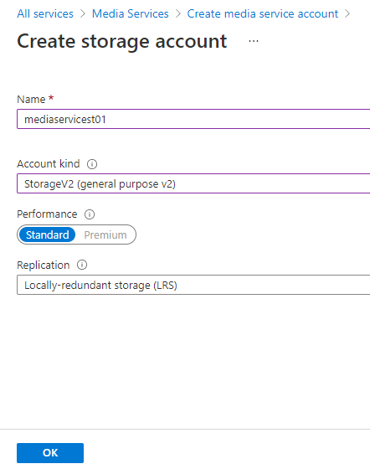Navigate to Media Services breadcrumb
This screenshot has height=469, width=370.
131,13
